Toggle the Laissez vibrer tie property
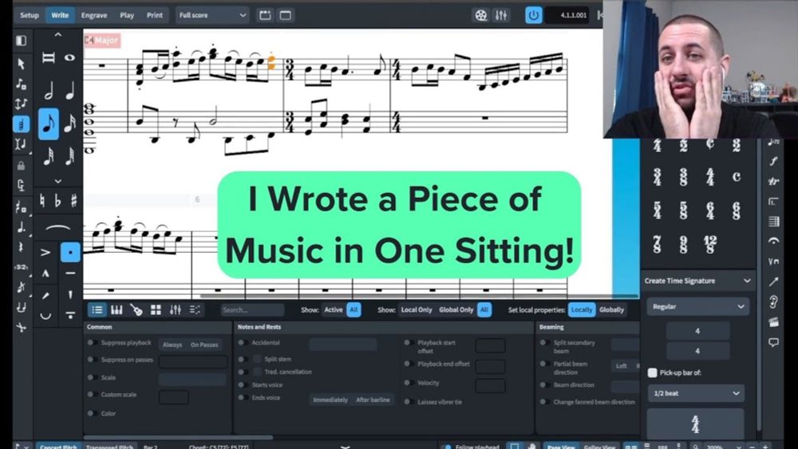The image size is (798, 449). pos(408,402)
